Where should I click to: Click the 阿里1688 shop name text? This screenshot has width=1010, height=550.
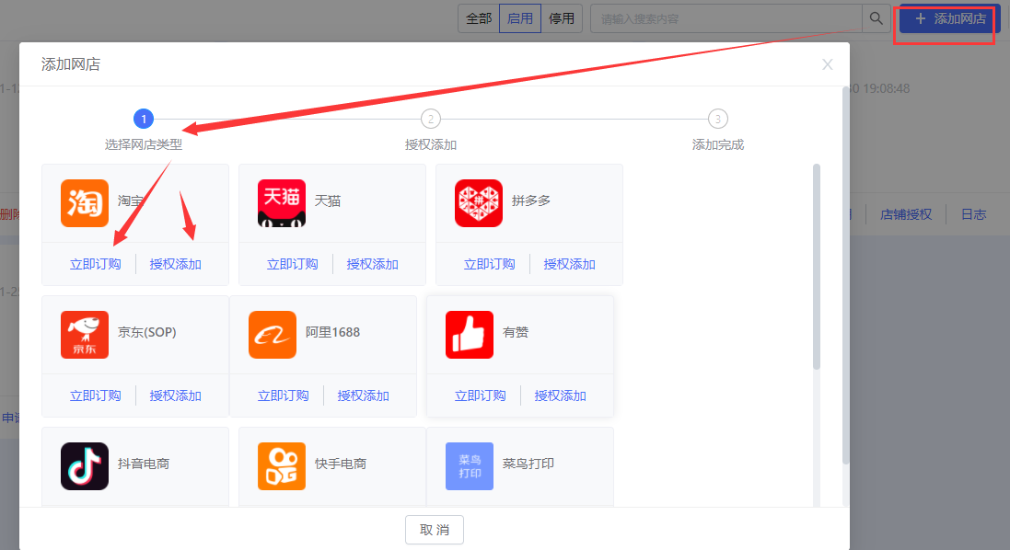[332, 333]
